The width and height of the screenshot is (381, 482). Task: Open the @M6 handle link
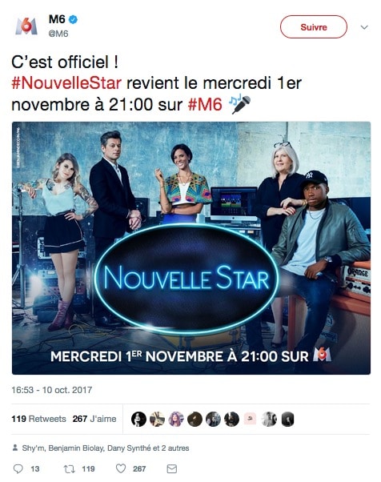point(58,34)
